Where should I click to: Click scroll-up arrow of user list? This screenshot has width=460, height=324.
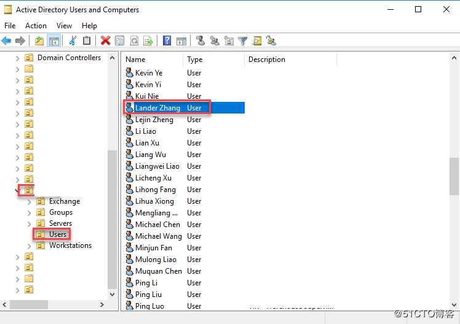click(x=454, y=58)
